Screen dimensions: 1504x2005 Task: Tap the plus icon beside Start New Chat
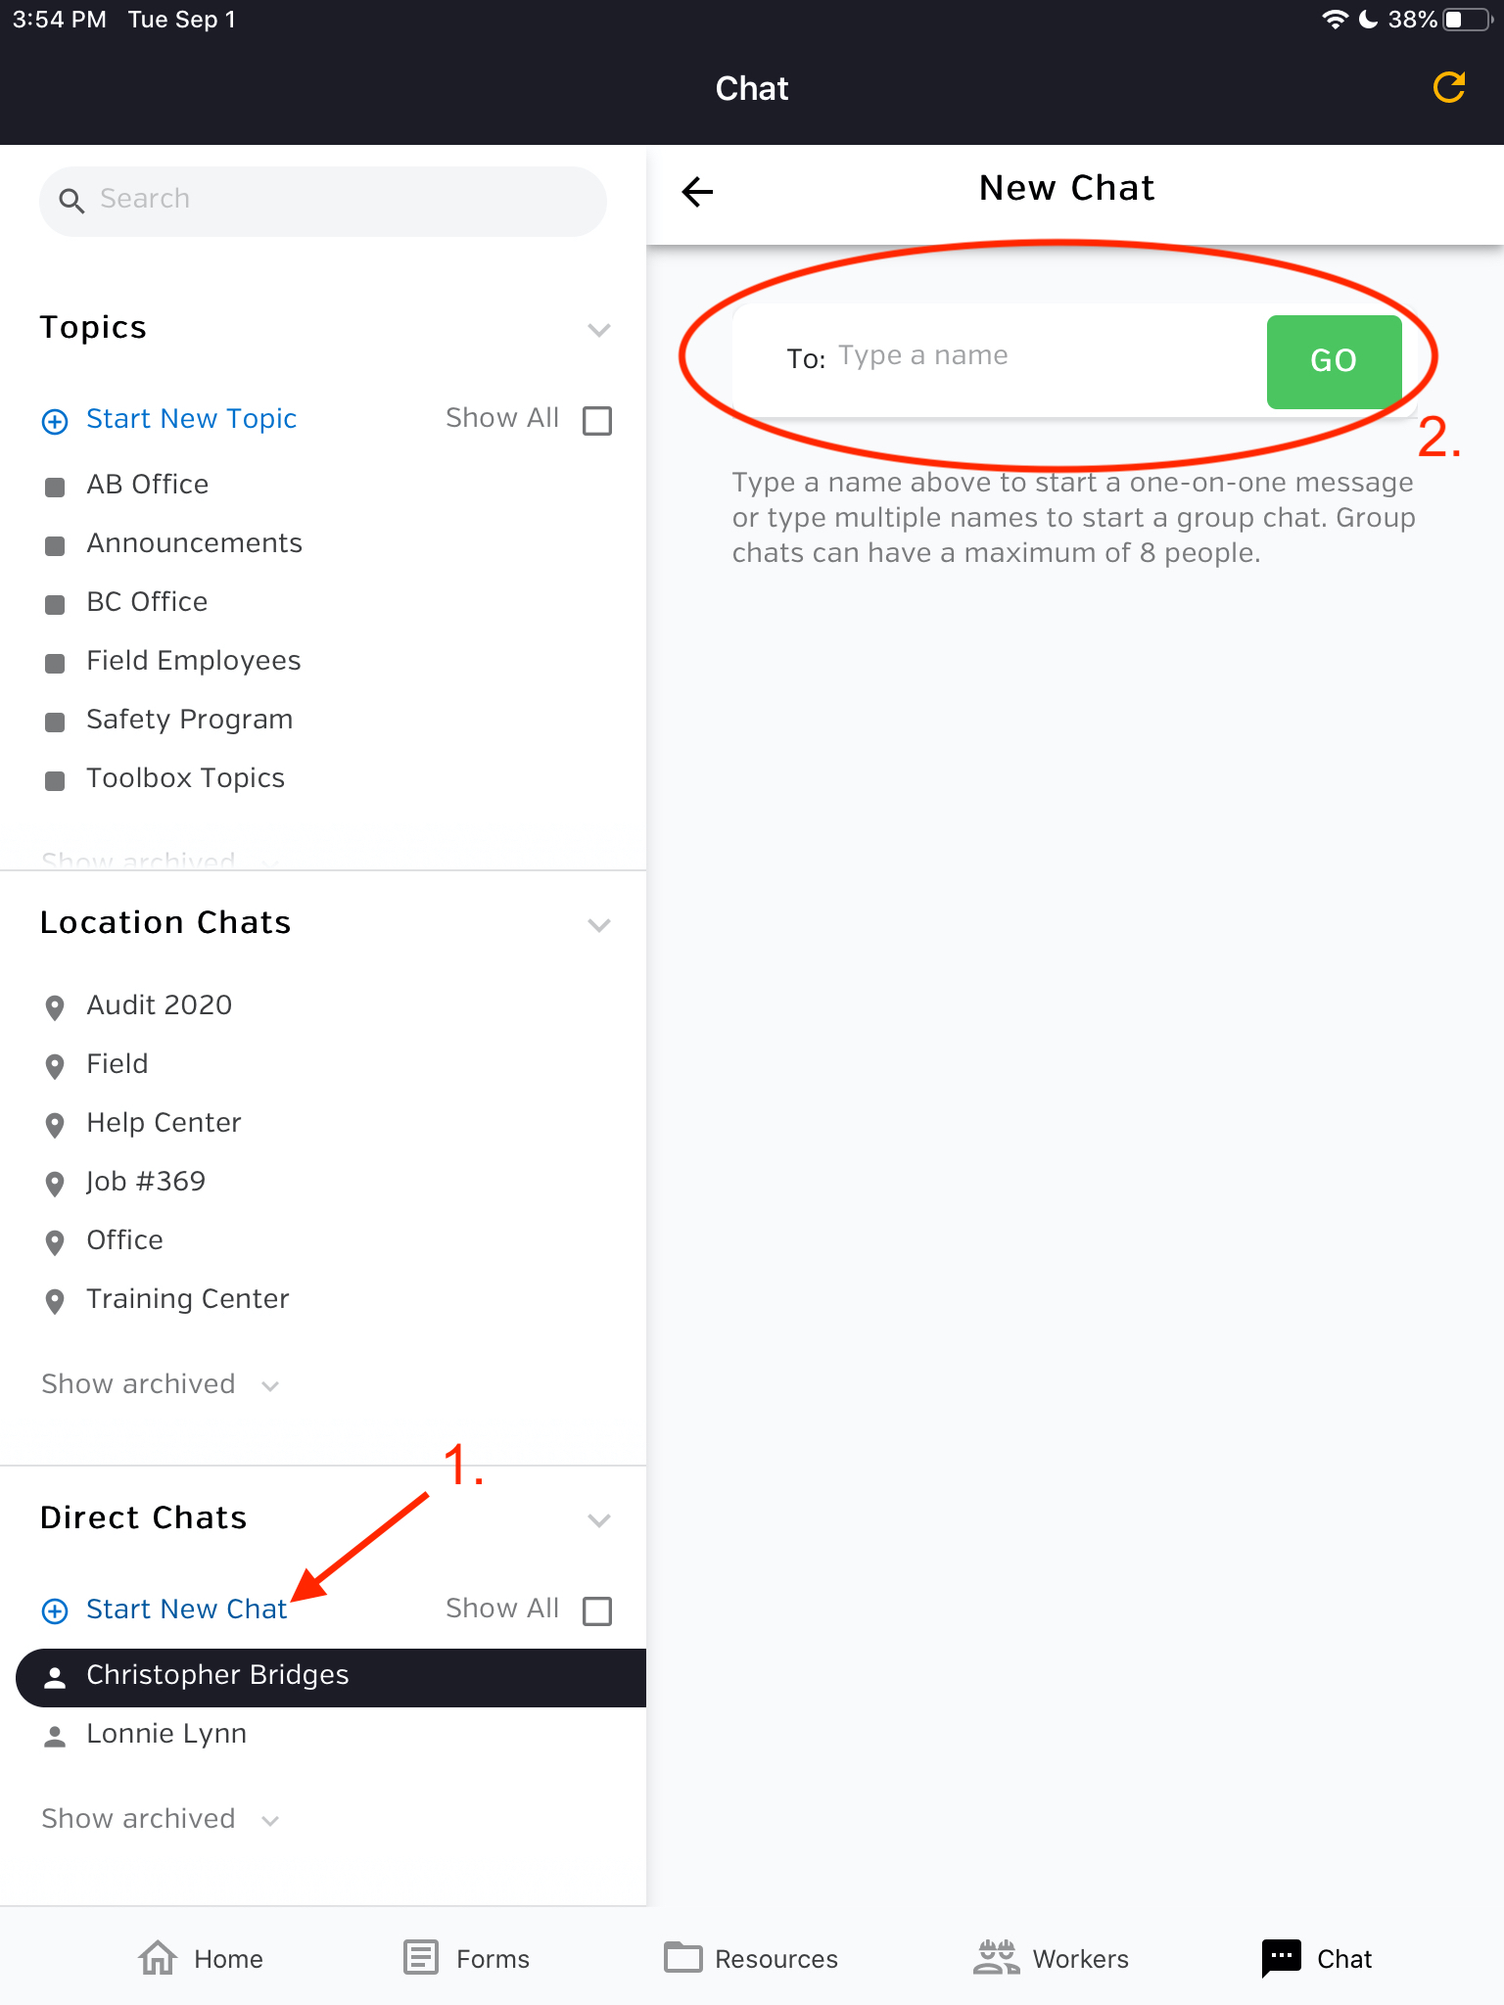tap(55, 1610)
